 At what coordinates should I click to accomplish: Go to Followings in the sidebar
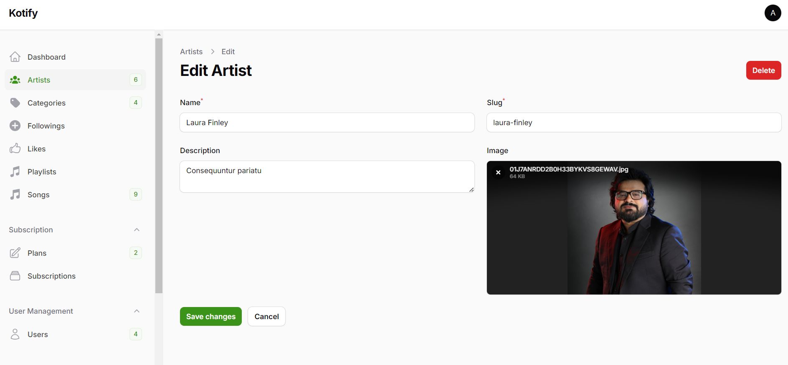coord(75,126)
